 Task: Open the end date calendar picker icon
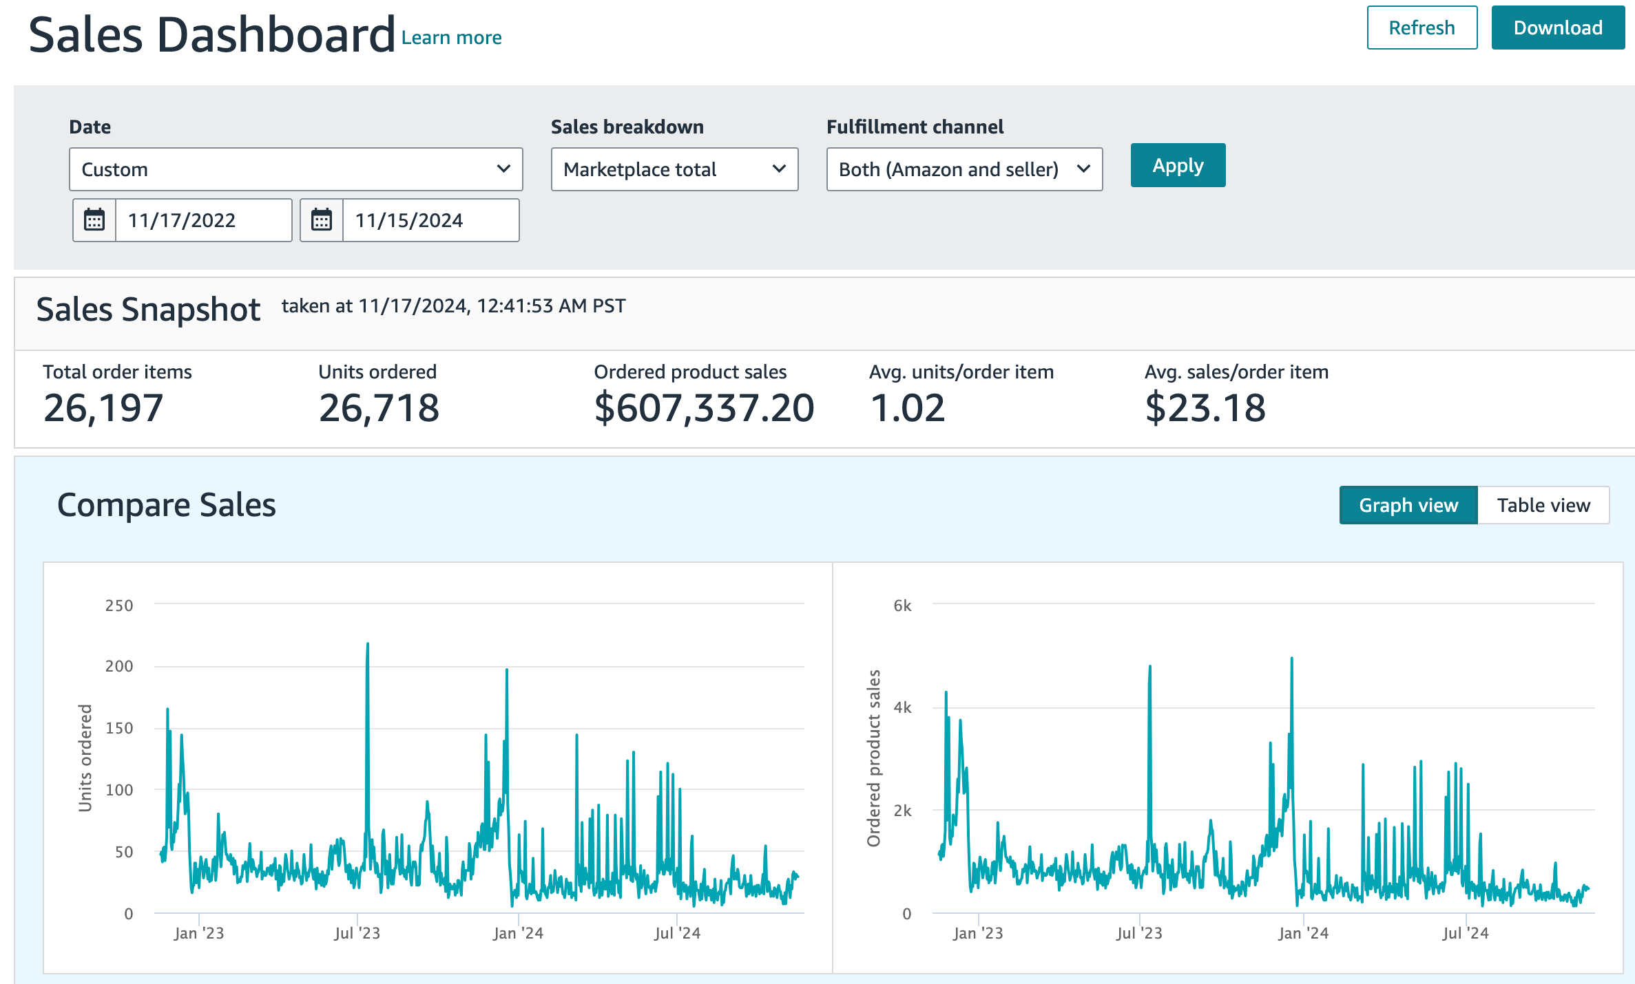pyautogui.click(x=322, y=220)
